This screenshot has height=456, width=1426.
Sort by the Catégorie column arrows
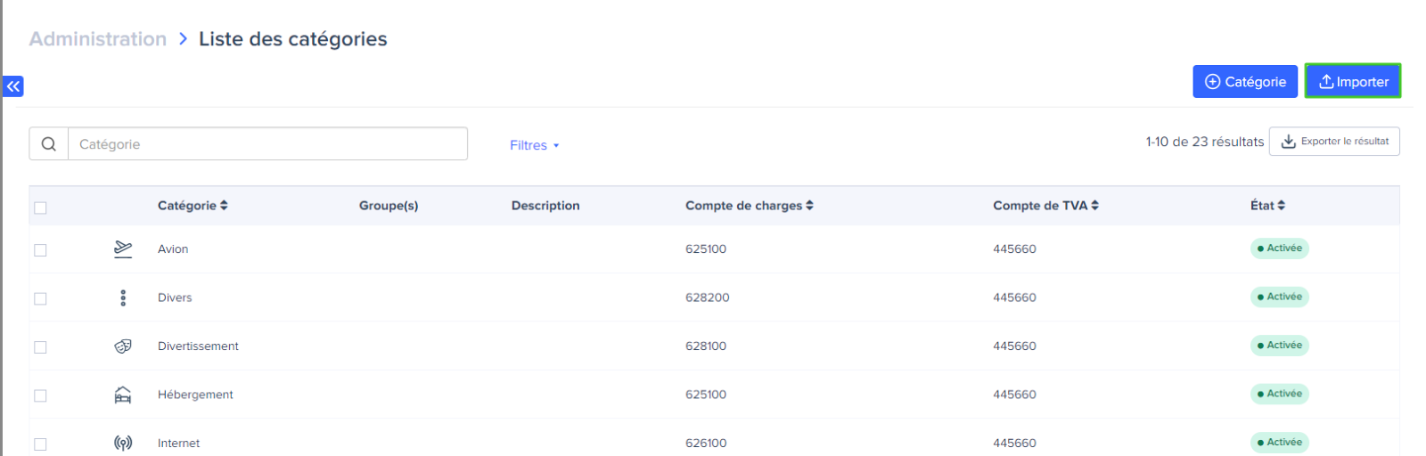(x=224, y=205)
